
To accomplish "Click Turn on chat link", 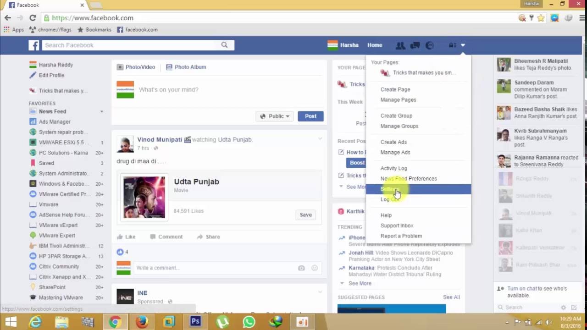I will (x=523, y=289).
